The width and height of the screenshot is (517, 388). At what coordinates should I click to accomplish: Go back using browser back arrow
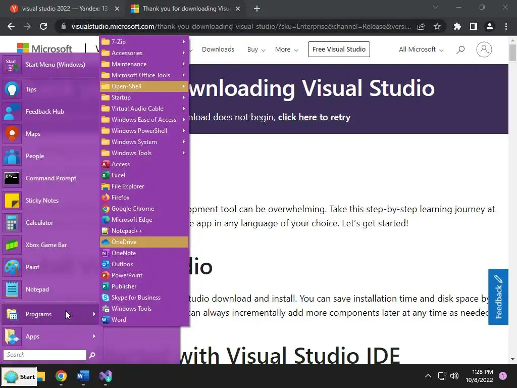point(11,26)
